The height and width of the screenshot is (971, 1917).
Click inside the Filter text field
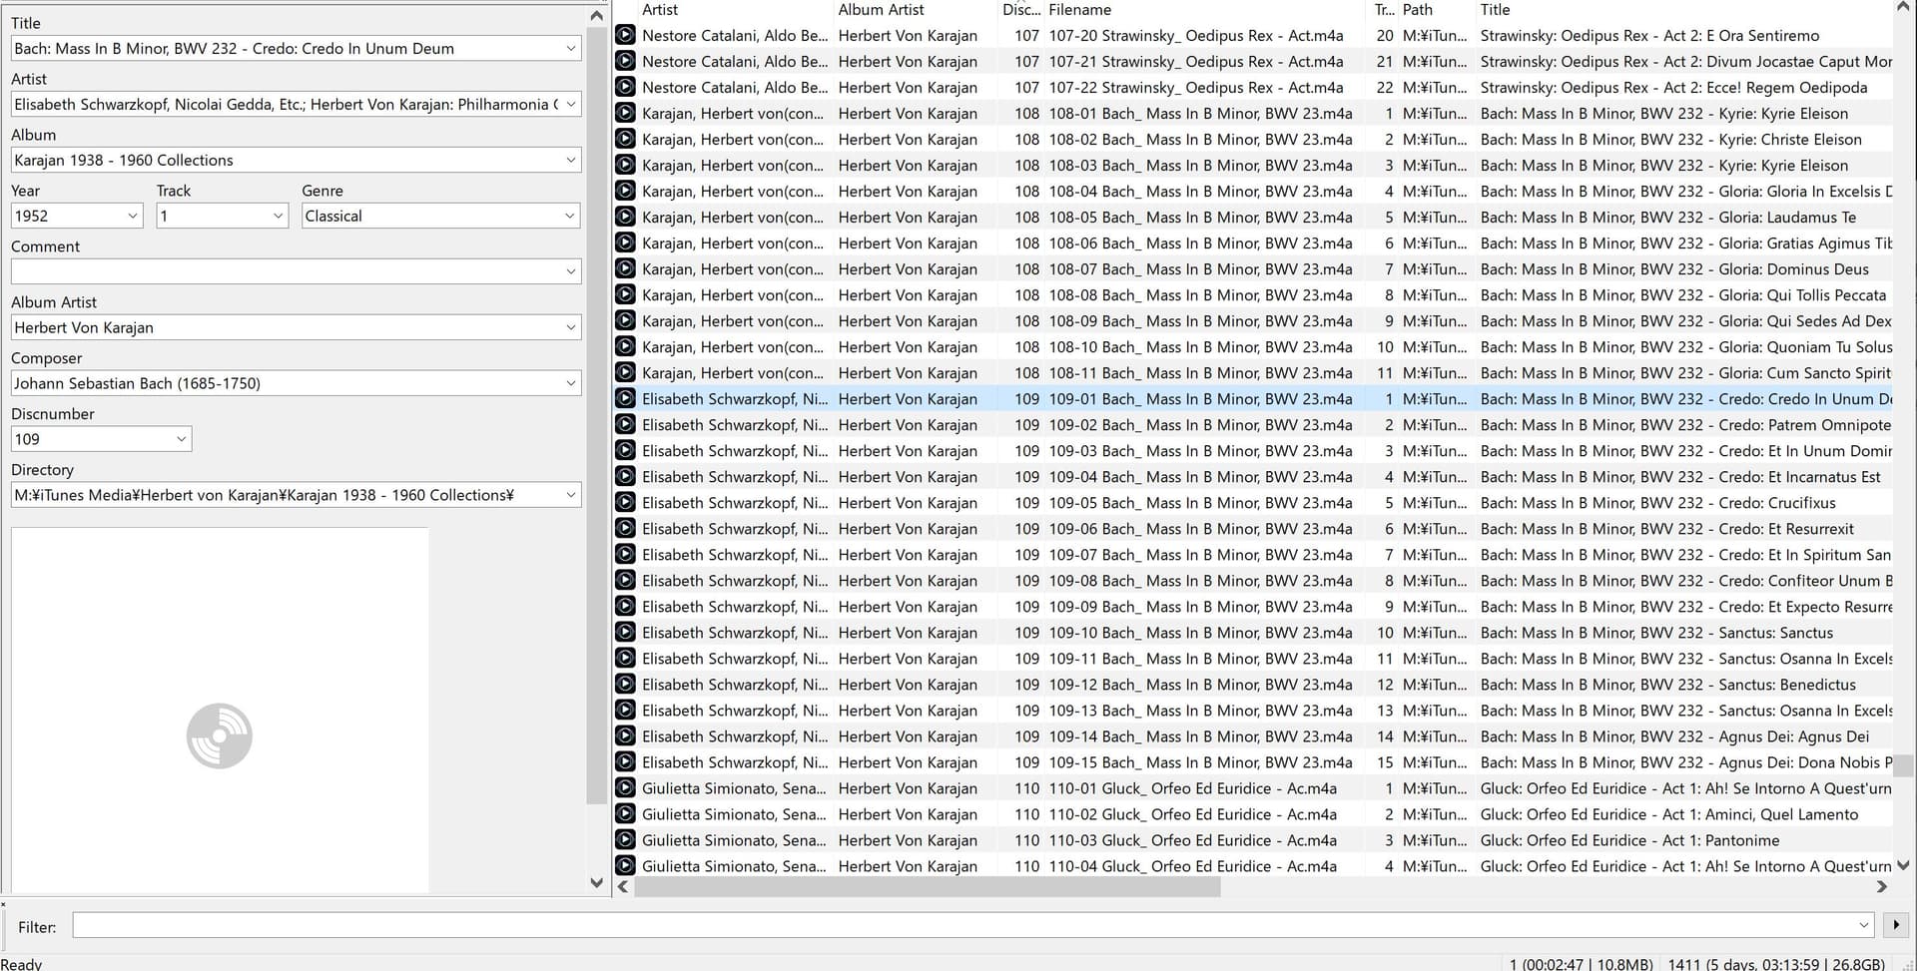pos(958,925)
